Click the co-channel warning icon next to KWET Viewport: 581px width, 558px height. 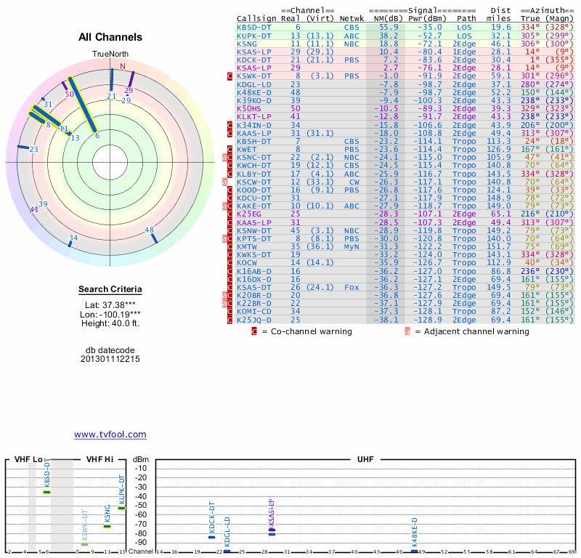pyautogui.click(x=230, y=149)
